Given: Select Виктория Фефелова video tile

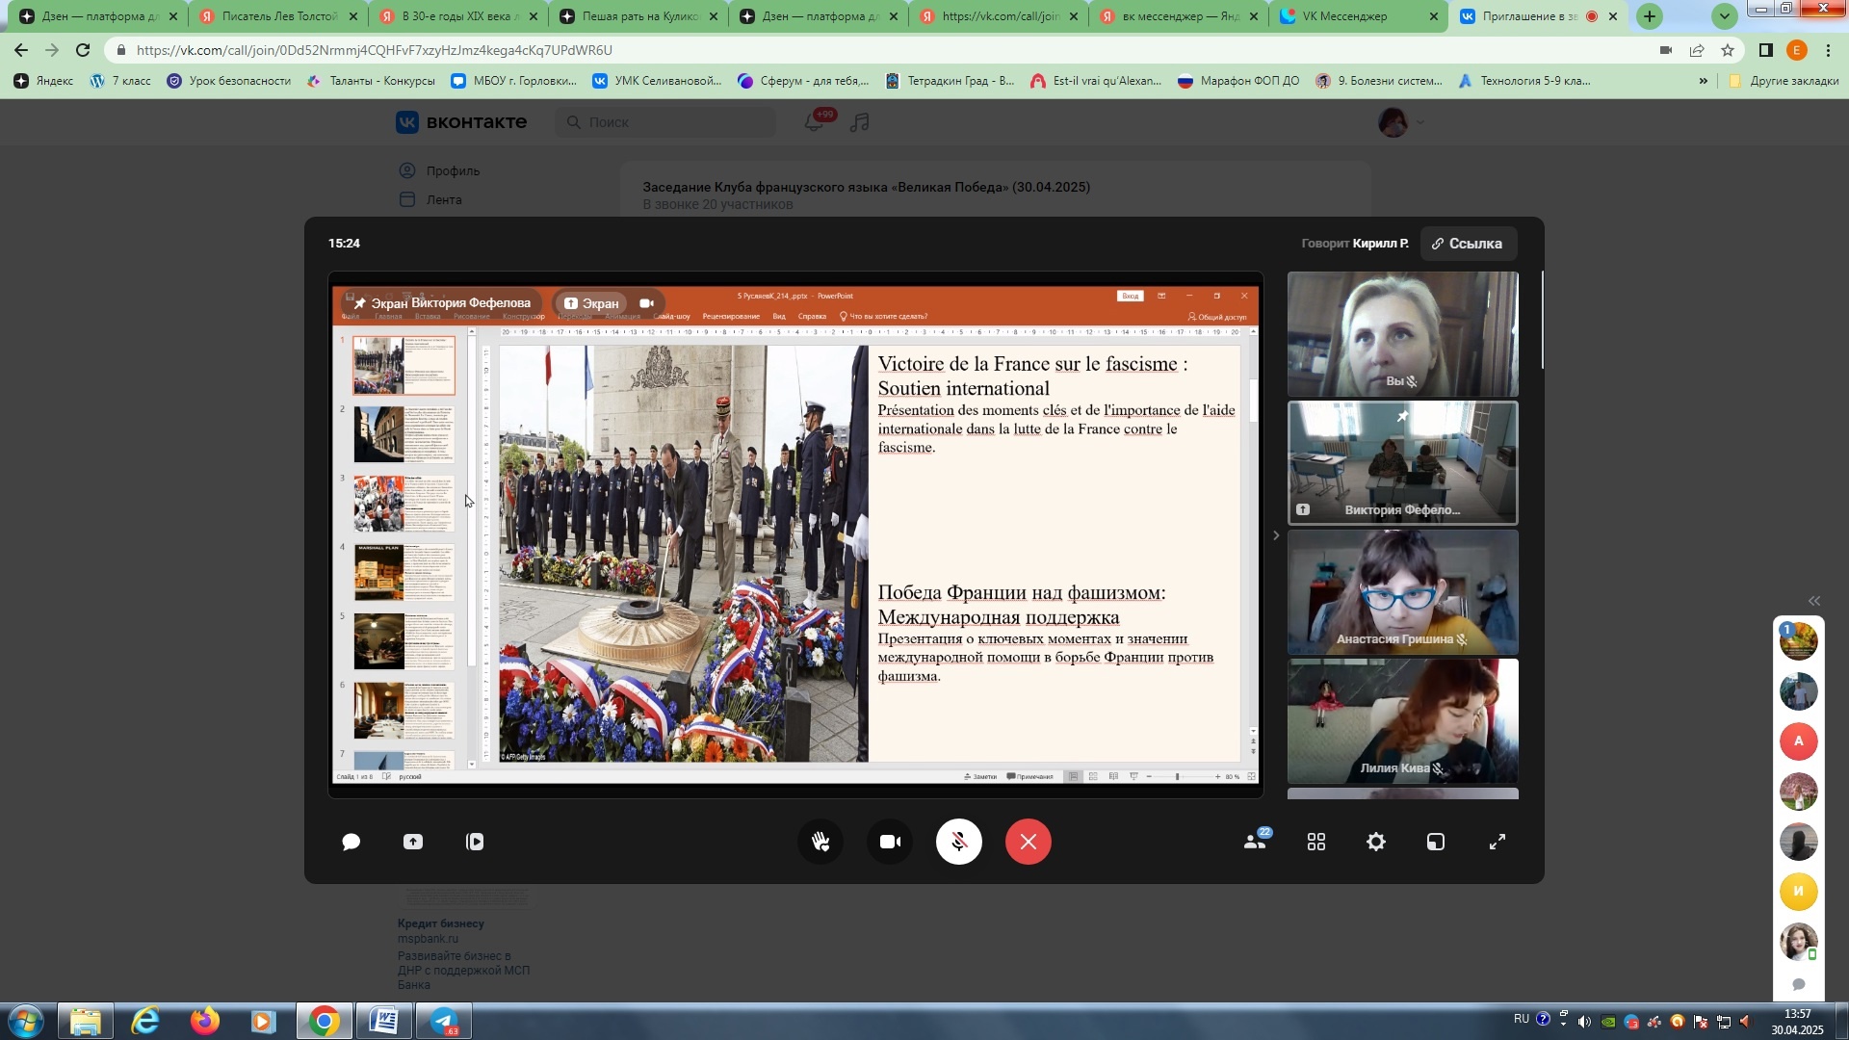Looking at the screenshot, I should click(1402, 463).
